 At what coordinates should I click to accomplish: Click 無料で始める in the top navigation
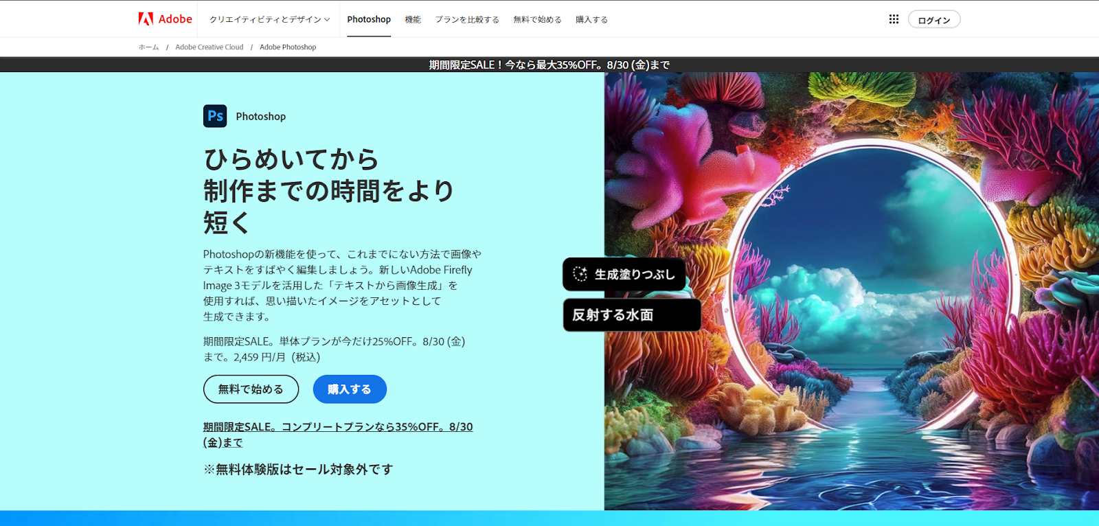tap(537, 19)
